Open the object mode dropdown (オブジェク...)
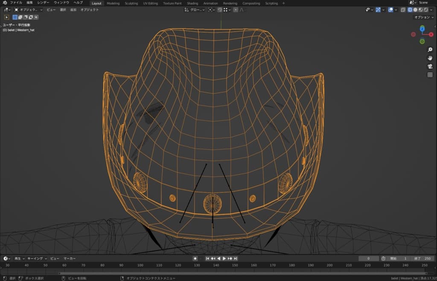The height and width of the screenshot is (281, 437). coord(28,10)
